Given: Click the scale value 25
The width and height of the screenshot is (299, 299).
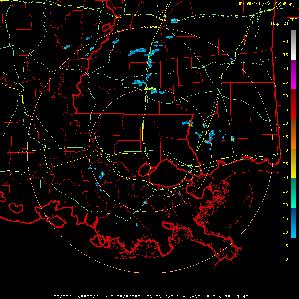Looking at the screenshot, I should [x=285, y=191].
